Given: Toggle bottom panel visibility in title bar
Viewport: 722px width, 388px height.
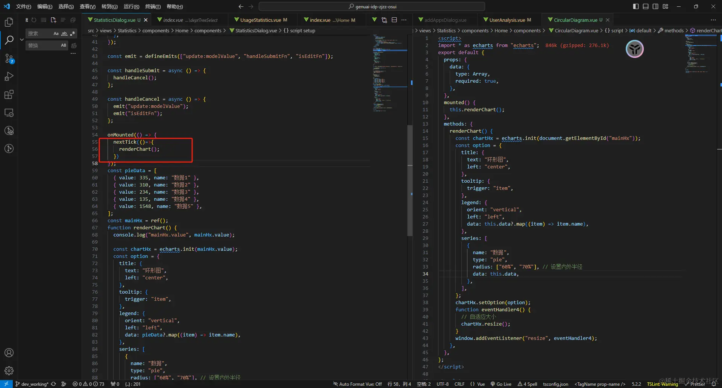Looking at the screenshot, I should [x=646, y=6].
